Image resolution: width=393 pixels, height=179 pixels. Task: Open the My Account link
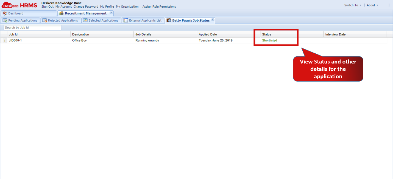click(63, 7)
